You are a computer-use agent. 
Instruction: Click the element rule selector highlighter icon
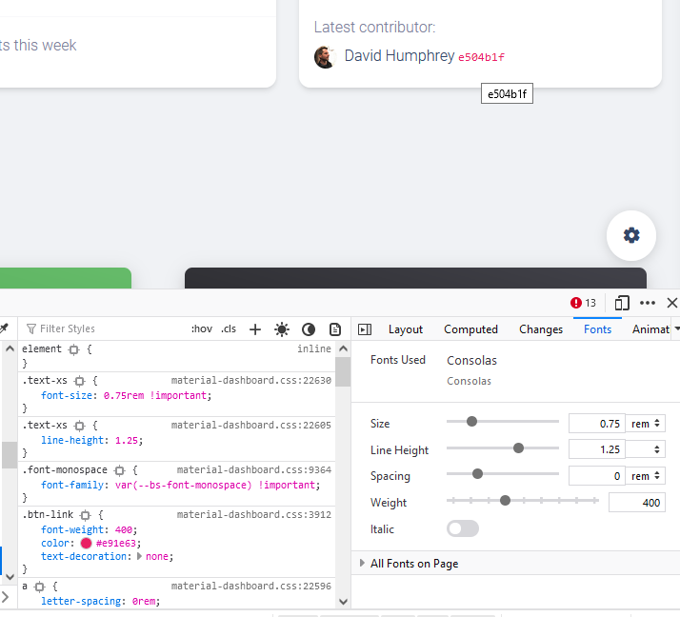[74, 349]
